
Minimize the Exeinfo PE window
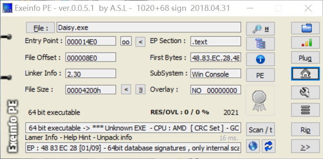[250, 8]
